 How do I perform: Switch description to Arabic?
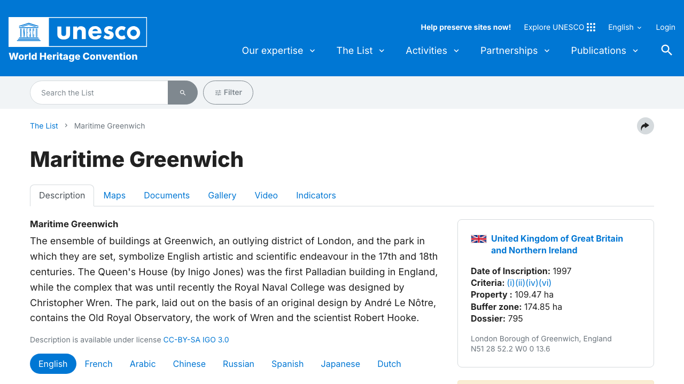point(143,364)
